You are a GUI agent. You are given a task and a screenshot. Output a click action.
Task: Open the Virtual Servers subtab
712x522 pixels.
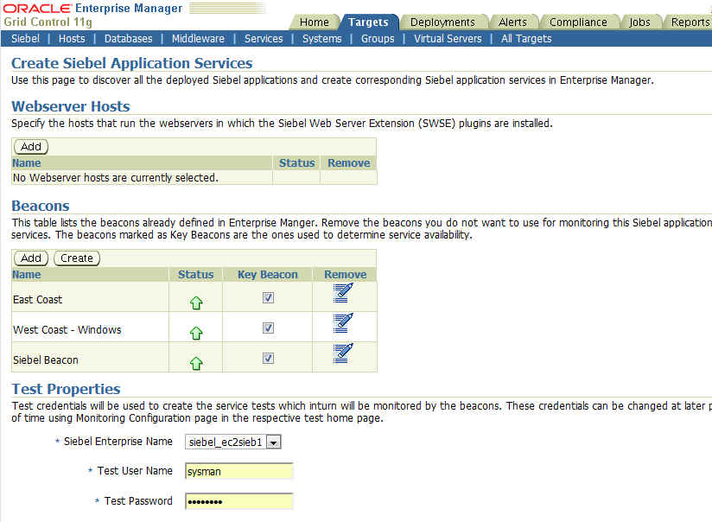pos(448,39)
